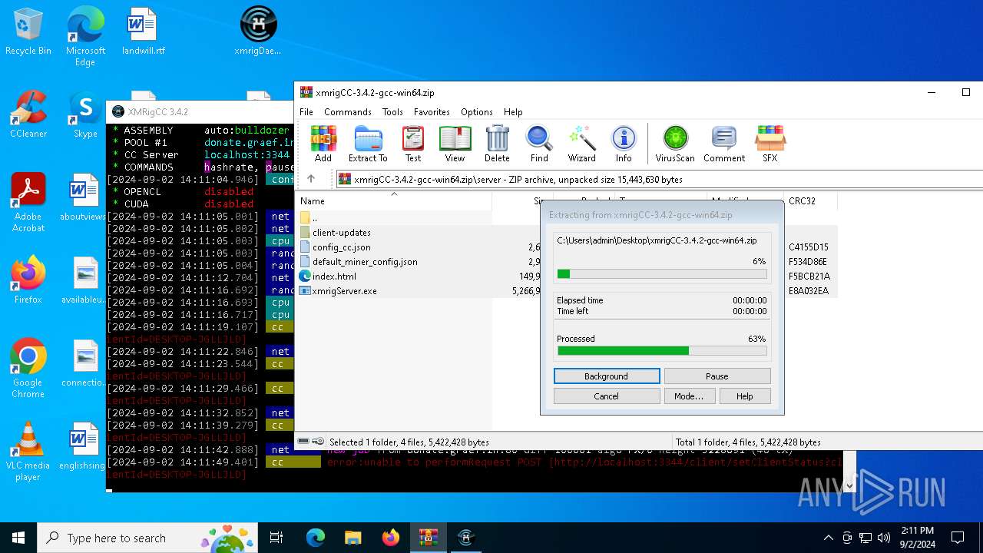Click the Background button in extraction dialog

tap(607, 376)
